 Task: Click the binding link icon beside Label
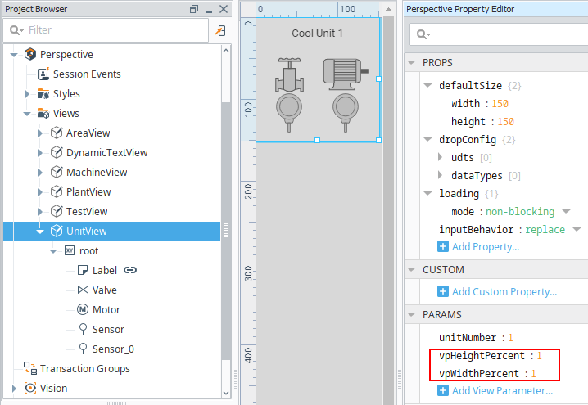tap(130, 270)
